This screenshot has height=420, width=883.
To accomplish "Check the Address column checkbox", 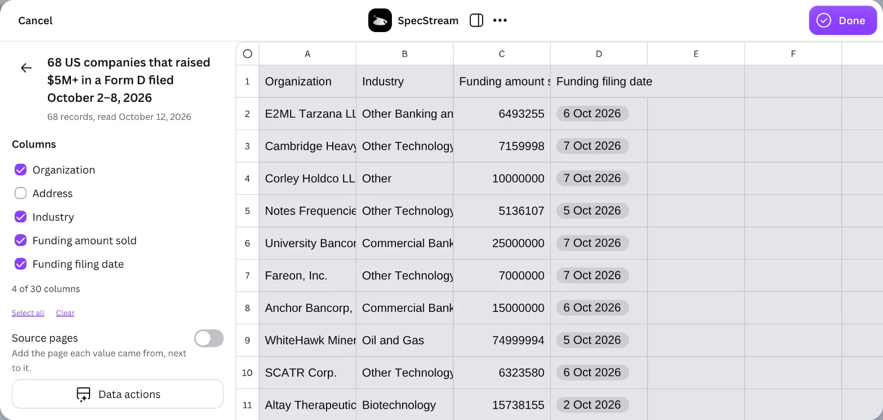I will (21, 193).
